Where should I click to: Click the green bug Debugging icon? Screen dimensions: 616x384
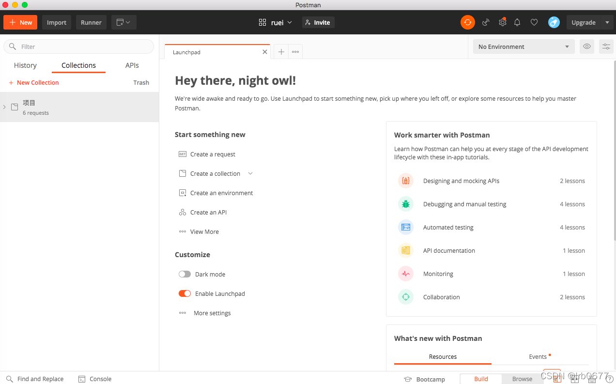point(406,204)
